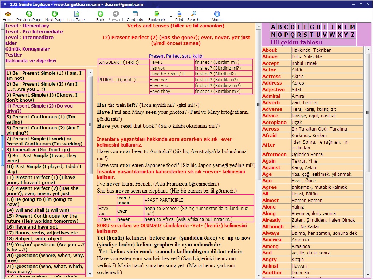373x280 pixels.
Task: Open lesson 8 Imperative (Go, Don't go)
Action: pyautogui.click(x=46, y=149)
